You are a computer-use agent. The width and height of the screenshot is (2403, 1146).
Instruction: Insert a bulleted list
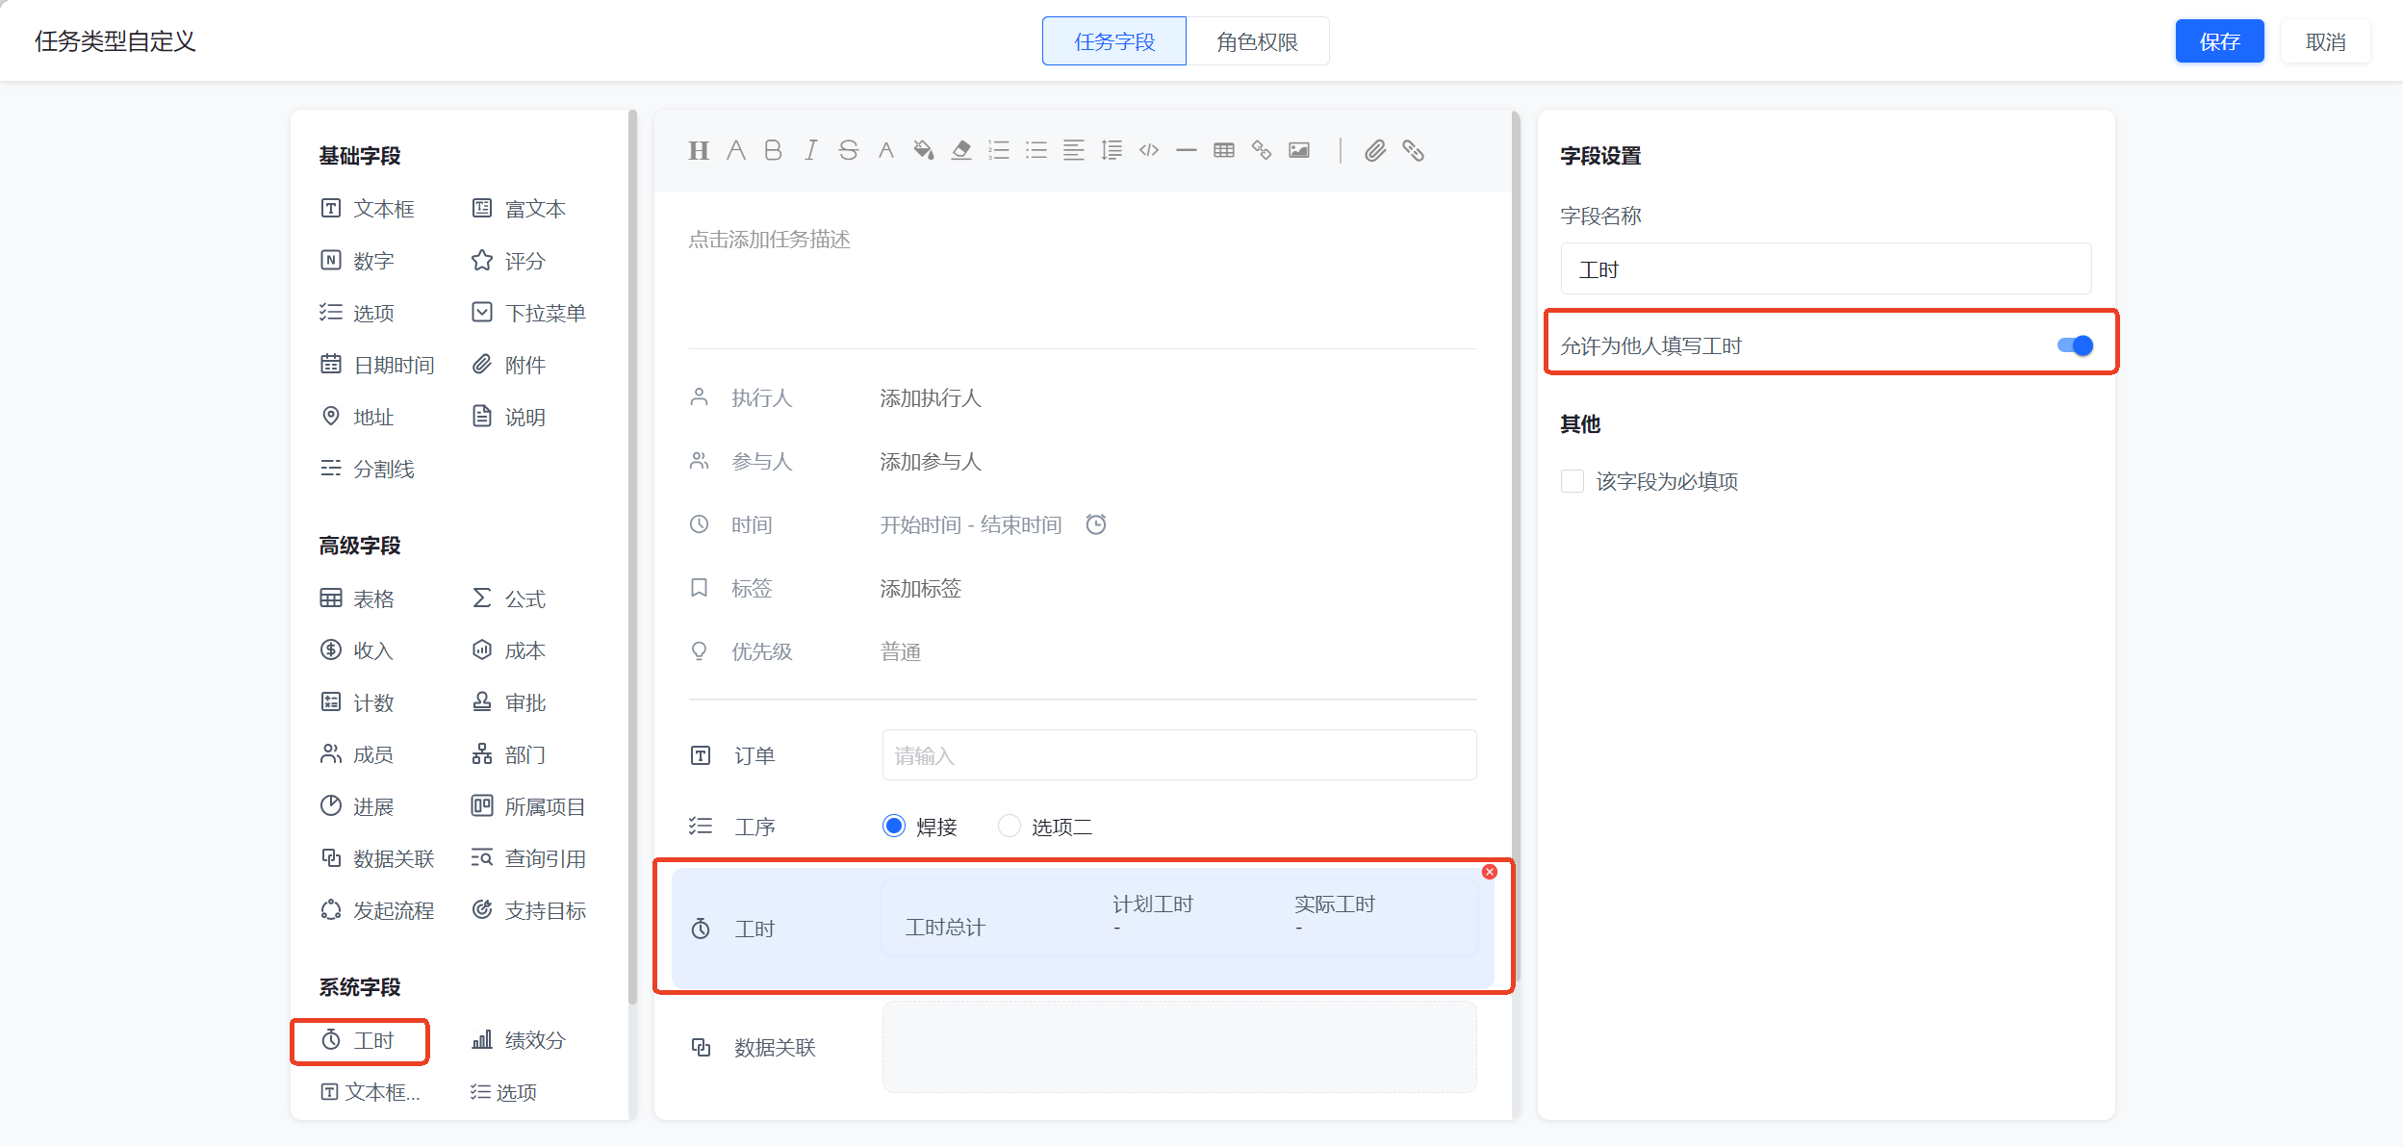1036,150
